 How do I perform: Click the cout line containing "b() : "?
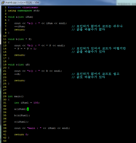pos(39,46)
